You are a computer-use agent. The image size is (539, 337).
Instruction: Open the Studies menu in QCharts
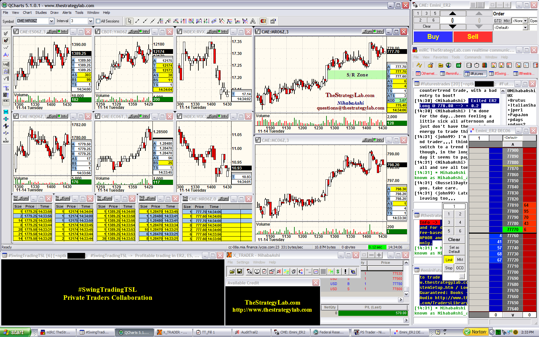(41, 13)
